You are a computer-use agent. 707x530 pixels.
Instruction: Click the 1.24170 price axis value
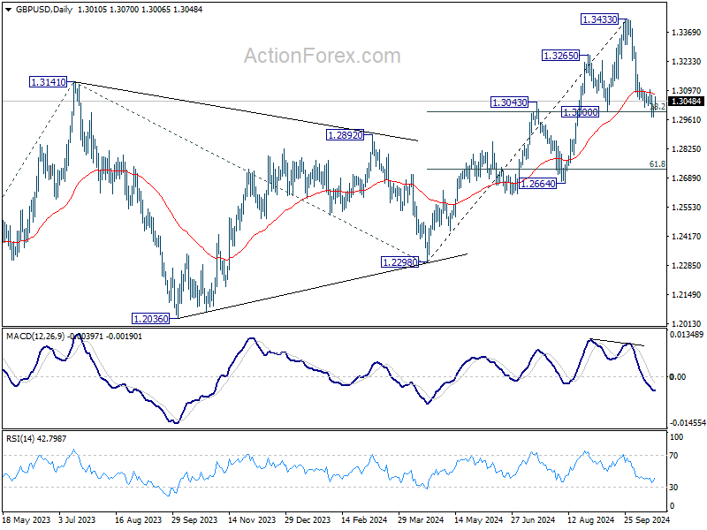coord(687,236)
